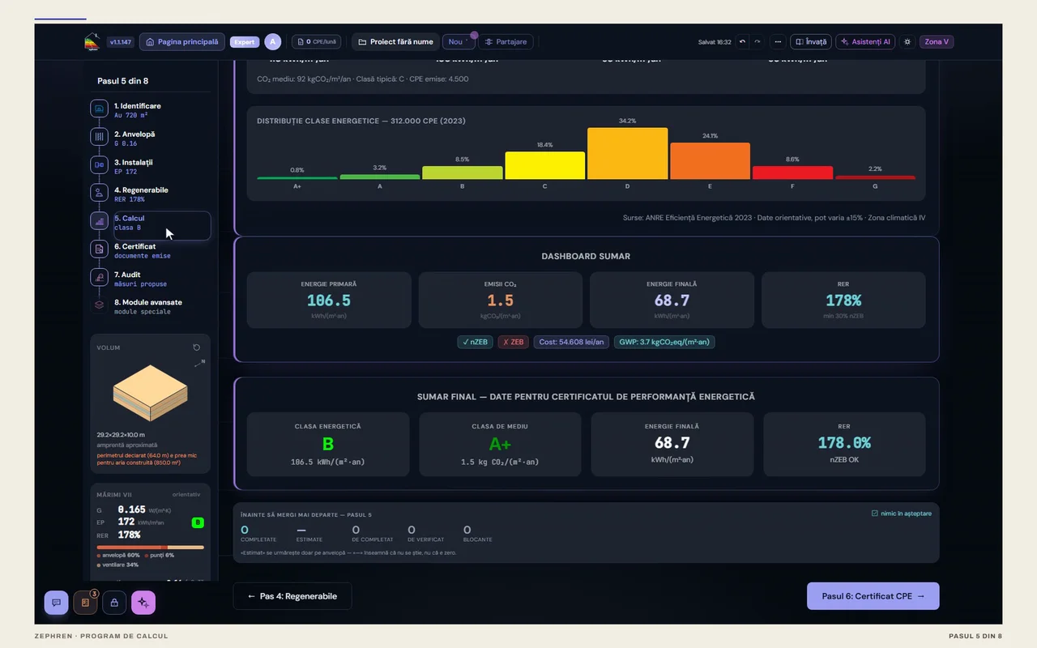Select the Calcul step chart icon
Viewport: 1037px width, 648px height.
click(x=99, y=221)
